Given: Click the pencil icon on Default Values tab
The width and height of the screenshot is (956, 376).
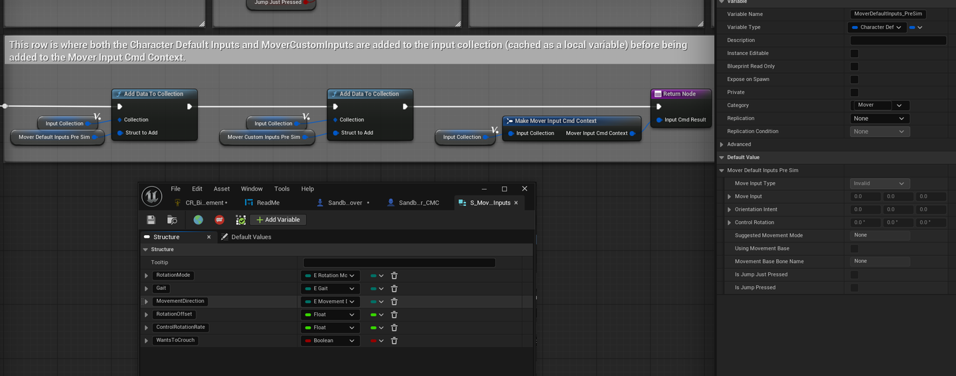Looking at the screenshot, I should (x=224, y=237).
